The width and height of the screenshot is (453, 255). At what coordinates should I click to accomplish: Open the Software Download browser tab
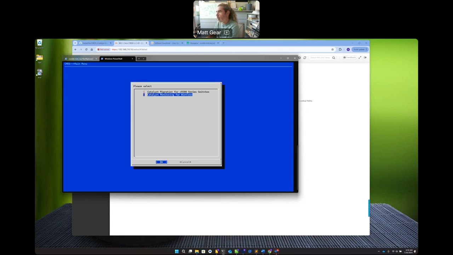pos(167,43)
